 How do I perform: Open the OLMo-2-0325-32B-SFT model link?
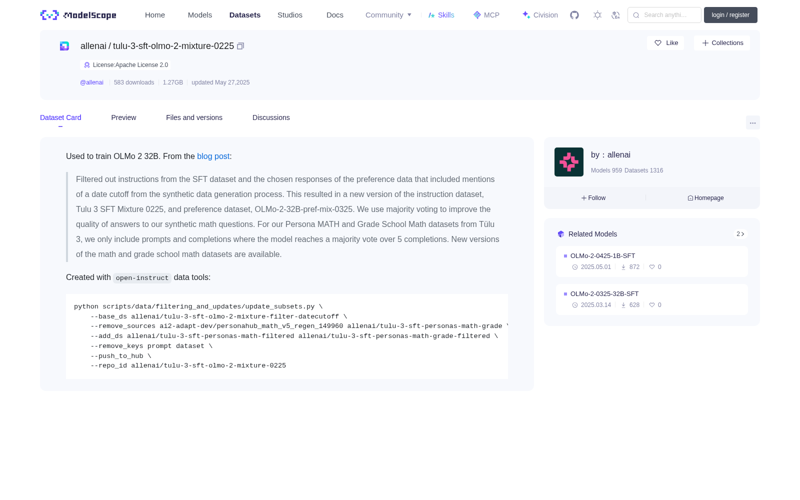[x=604, y=294]
